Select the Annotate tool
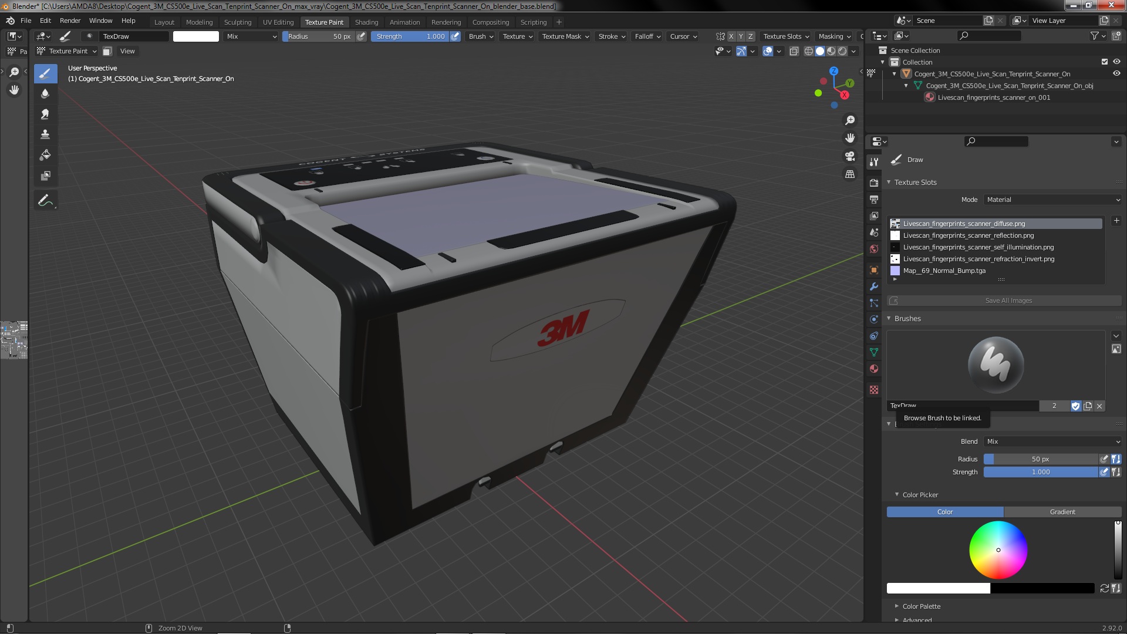Image resolution: width=1127 pixels, height=634 pixels. pos(45,201)
